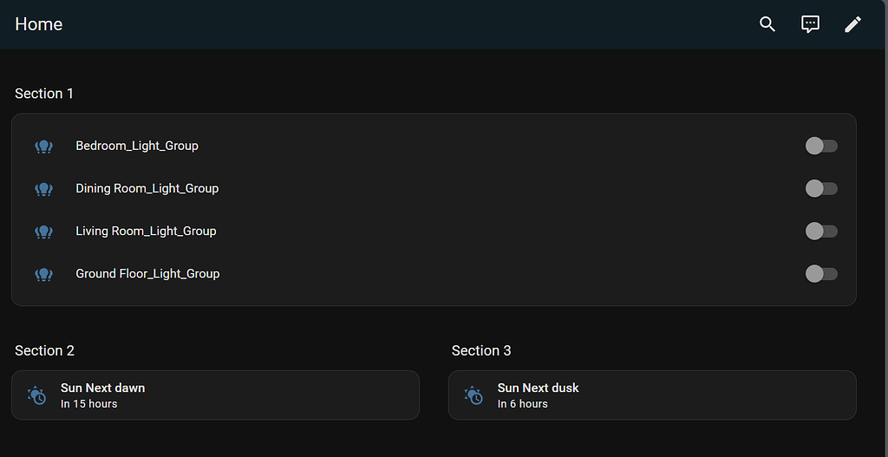Image resolution: width=888 pixels, height=457 pixels.
Task: Click the Sun Next dawn icon
Action: tap(36, 395)
